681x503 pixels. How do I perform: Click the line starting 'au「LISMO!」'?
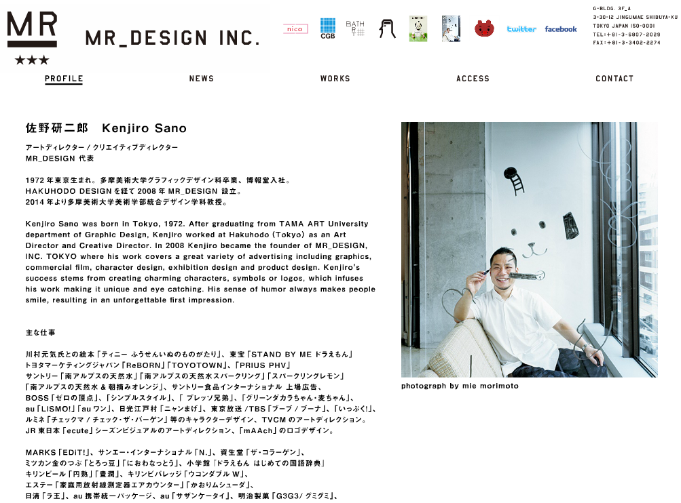point(202,409)
